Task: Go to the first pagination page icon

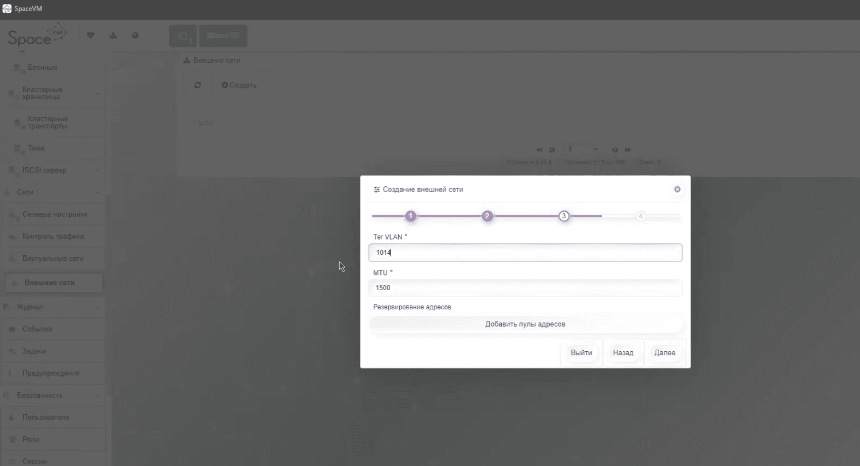Action: (x=539, y=150)
